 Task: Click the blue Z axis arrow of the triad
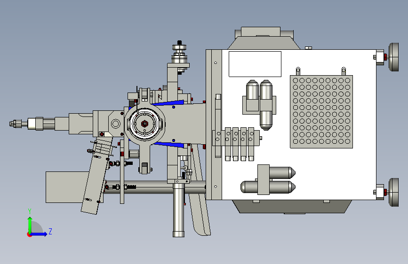click(39, 234)
